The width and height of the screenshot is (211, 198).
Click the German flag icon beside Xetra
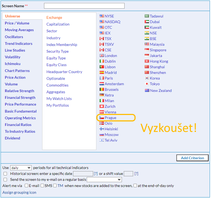tap(101, 95)
